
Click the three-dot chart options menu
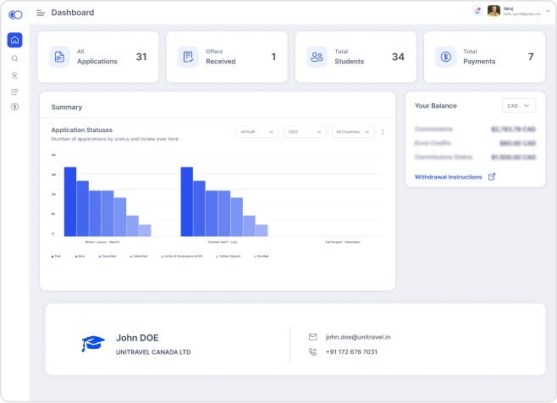point(383,132)
